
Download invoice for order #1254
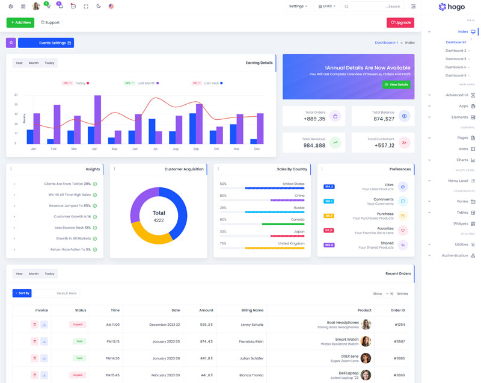point(44,325)
